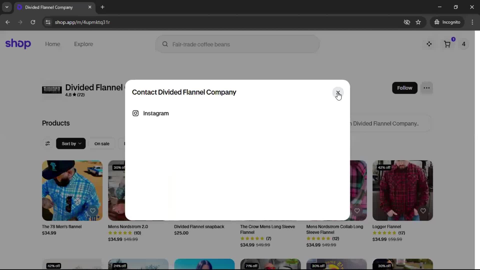This screenshot has height=270, width=480.
Task: Open Chrome's three-dot menu
Action: [472, 22]
